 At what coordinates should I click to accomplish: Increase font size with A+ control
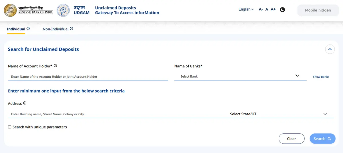click(x=273, y=9)
